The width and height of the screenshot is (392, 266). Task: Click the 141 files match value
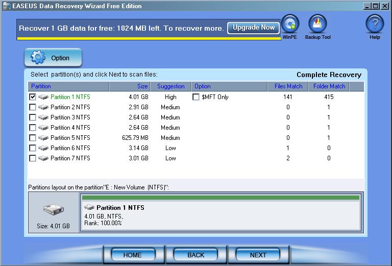[x=288, y=97]
